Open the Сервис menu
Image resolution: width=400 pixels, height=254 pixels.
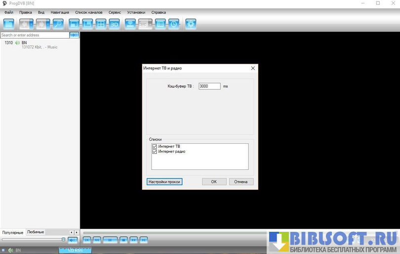115,12
